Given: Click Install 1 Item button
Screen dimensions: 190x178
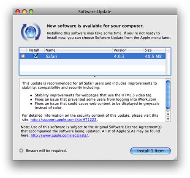Looking at the screenshot, I should [150, 151].
